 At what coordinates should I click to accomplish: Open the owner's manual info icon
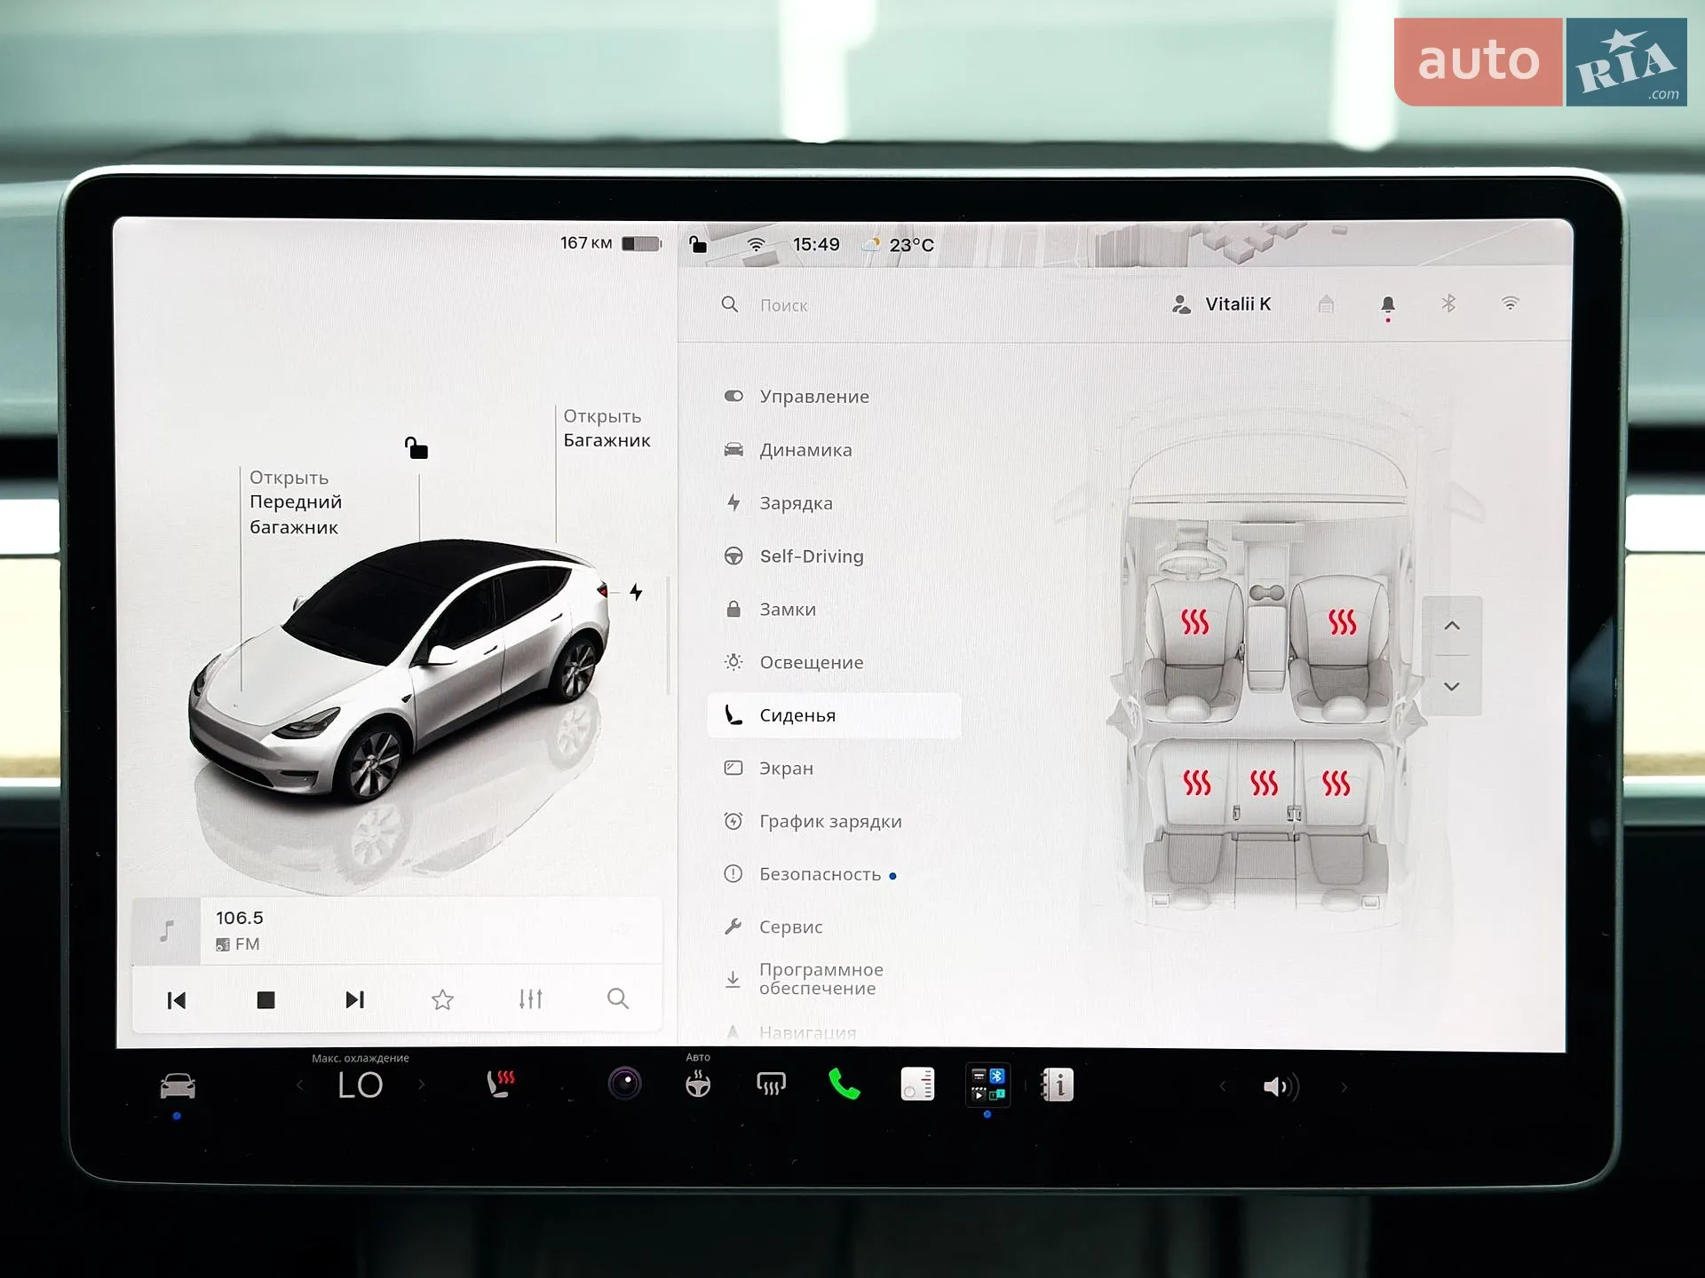[x=1057, y=1085]
